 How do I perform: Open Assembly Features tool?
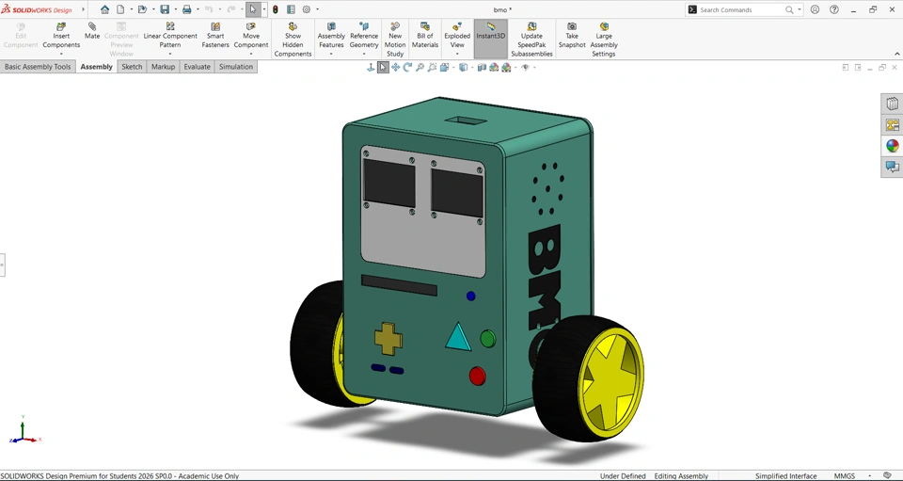tap(331, 36)
